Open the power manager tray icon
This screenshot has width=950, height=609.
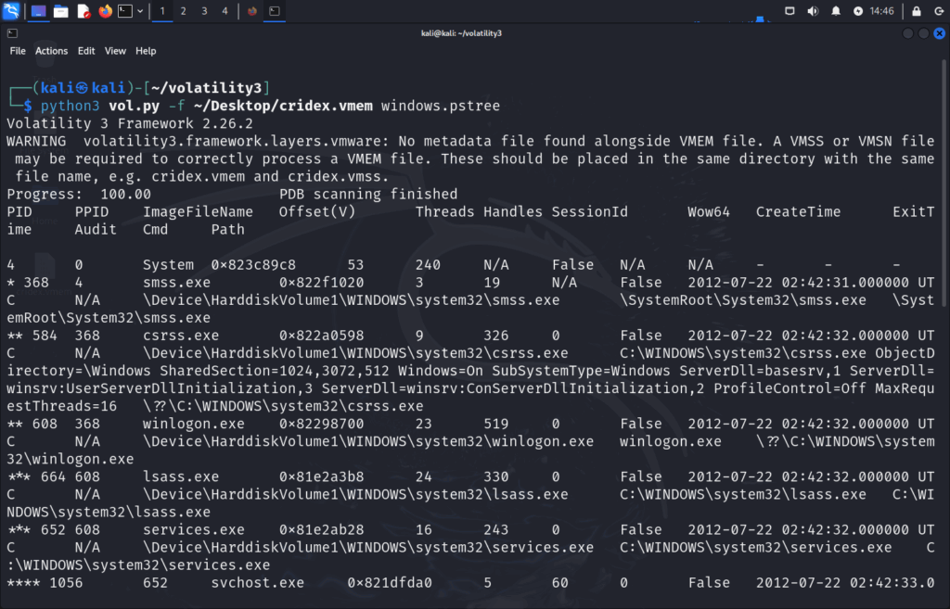click(x=858, y=11)
